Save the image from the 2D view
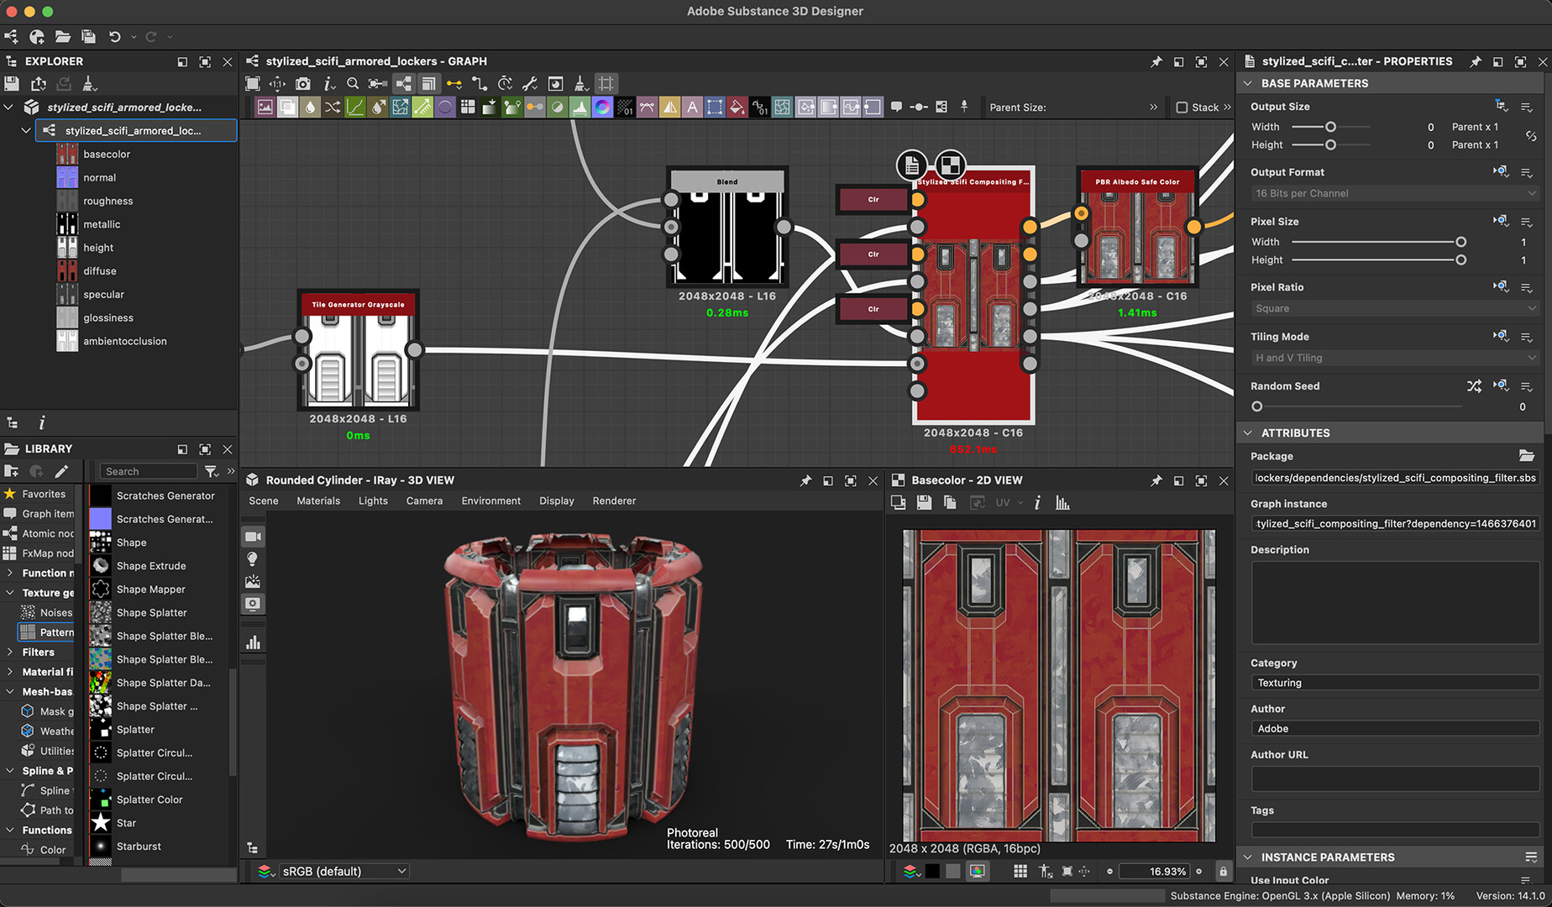The width and height of the screenshot is (1552, 907). click(x=924, y=501)
